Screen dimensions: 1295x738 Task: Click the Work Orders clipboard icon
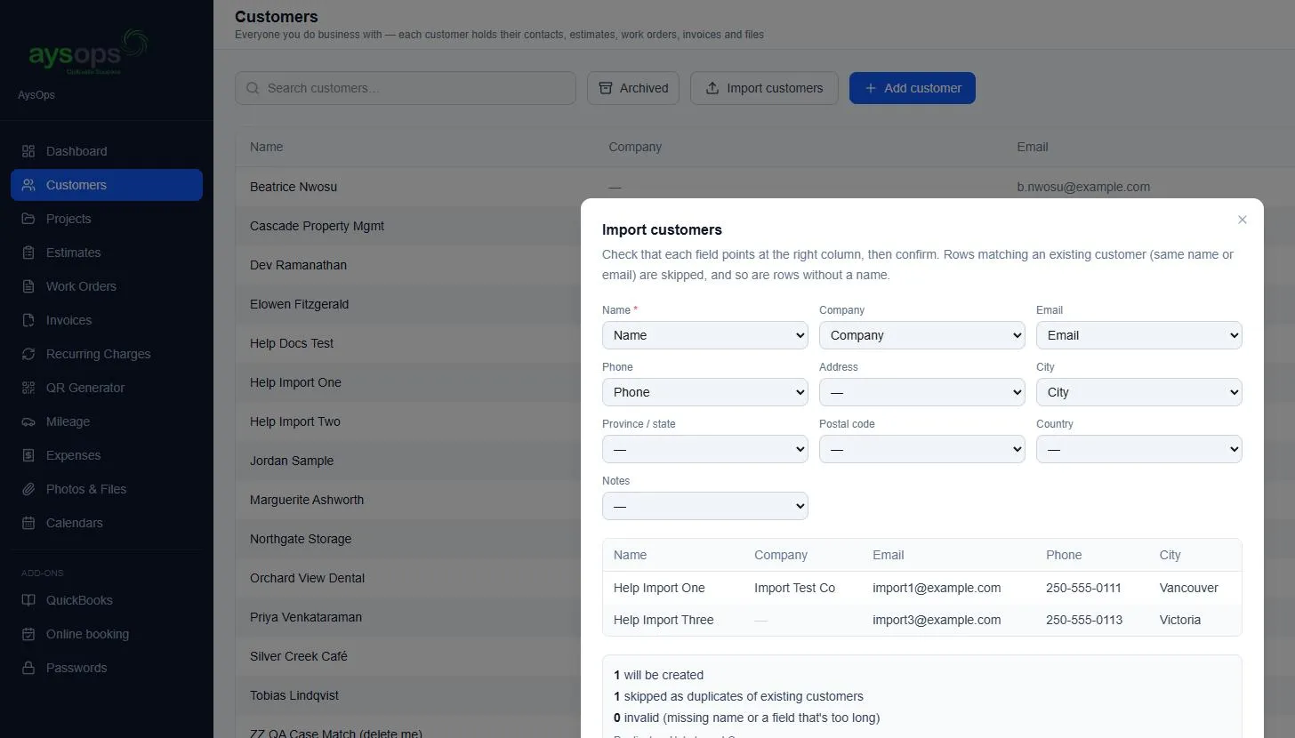(28, 286)
